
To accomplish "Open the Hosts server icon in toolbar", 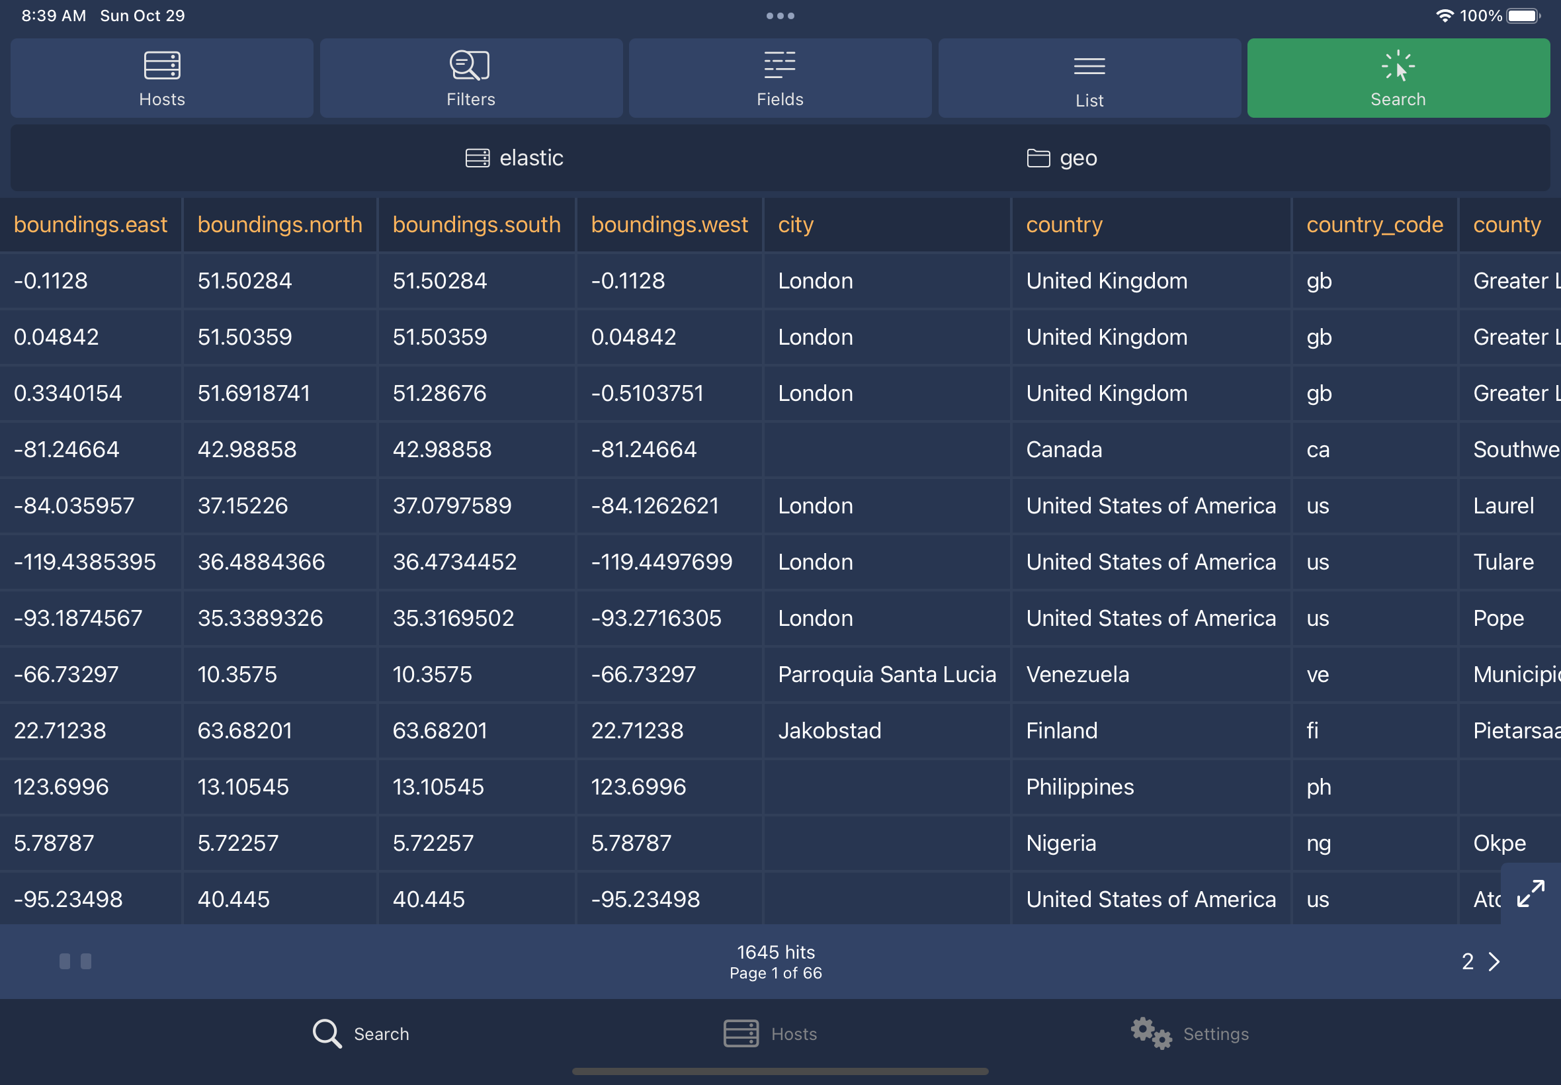I will coord(162,65).
